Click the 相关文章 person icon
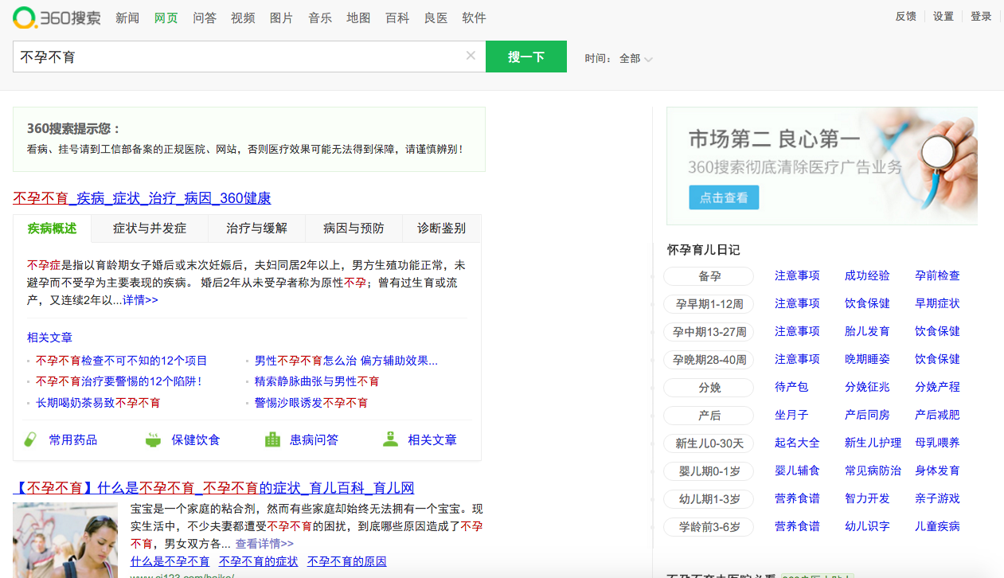1004x578 pixels. [x=390, y=439]
